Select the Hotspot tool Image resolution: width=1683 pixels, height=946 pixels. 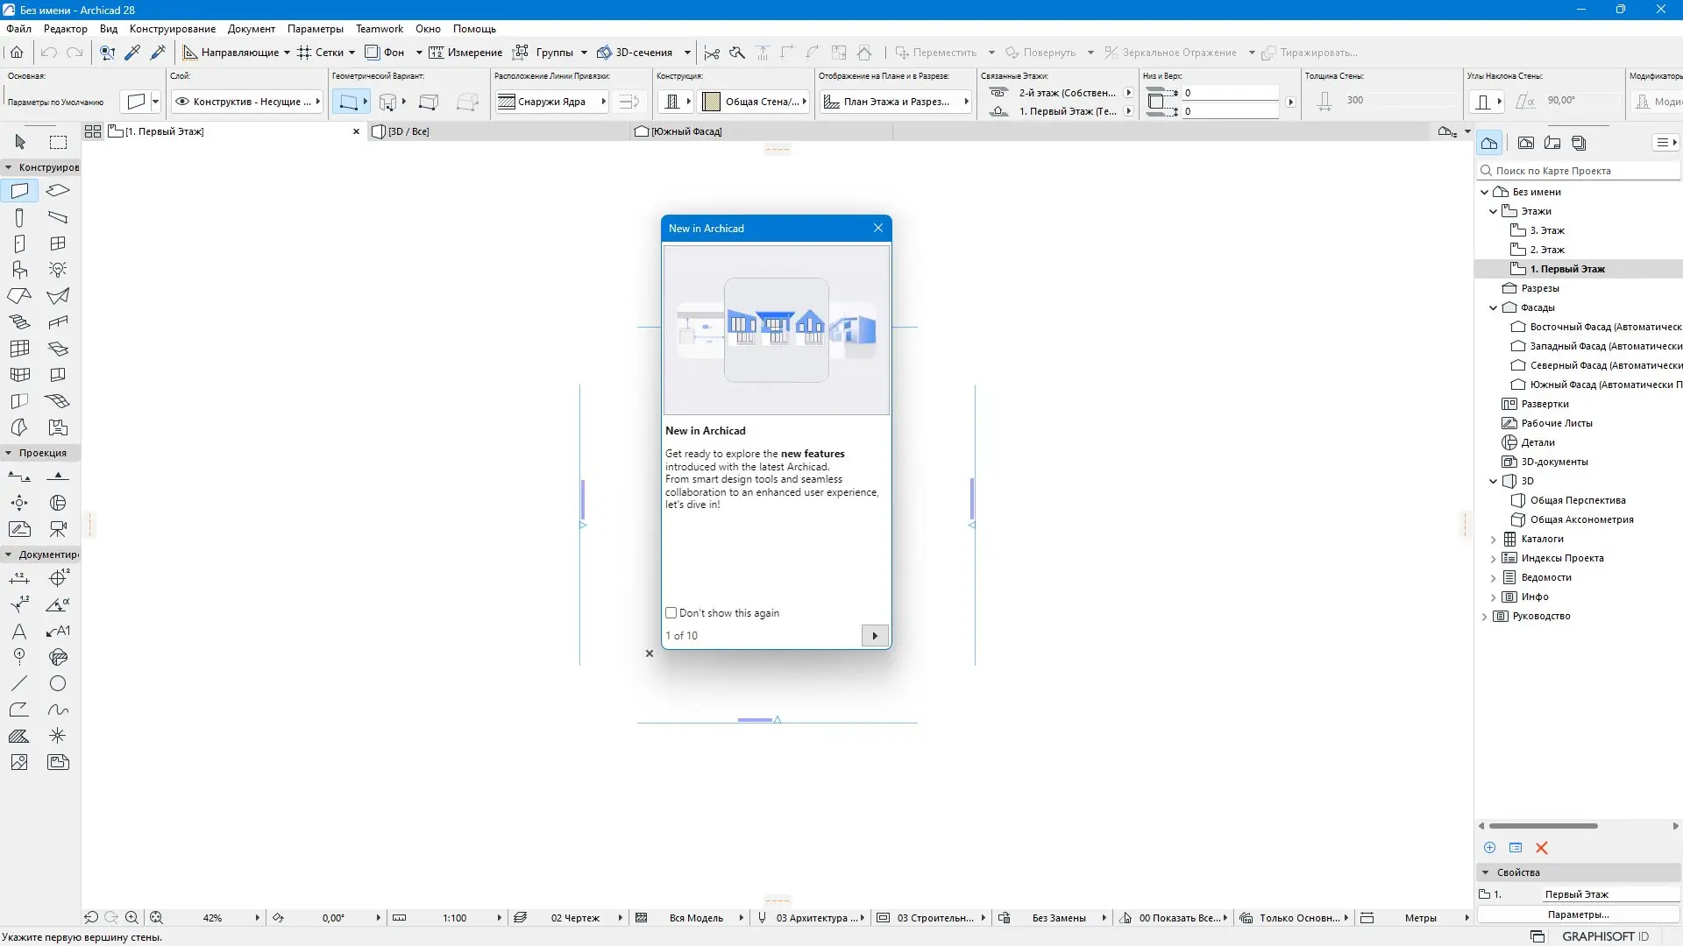[58, 736]
